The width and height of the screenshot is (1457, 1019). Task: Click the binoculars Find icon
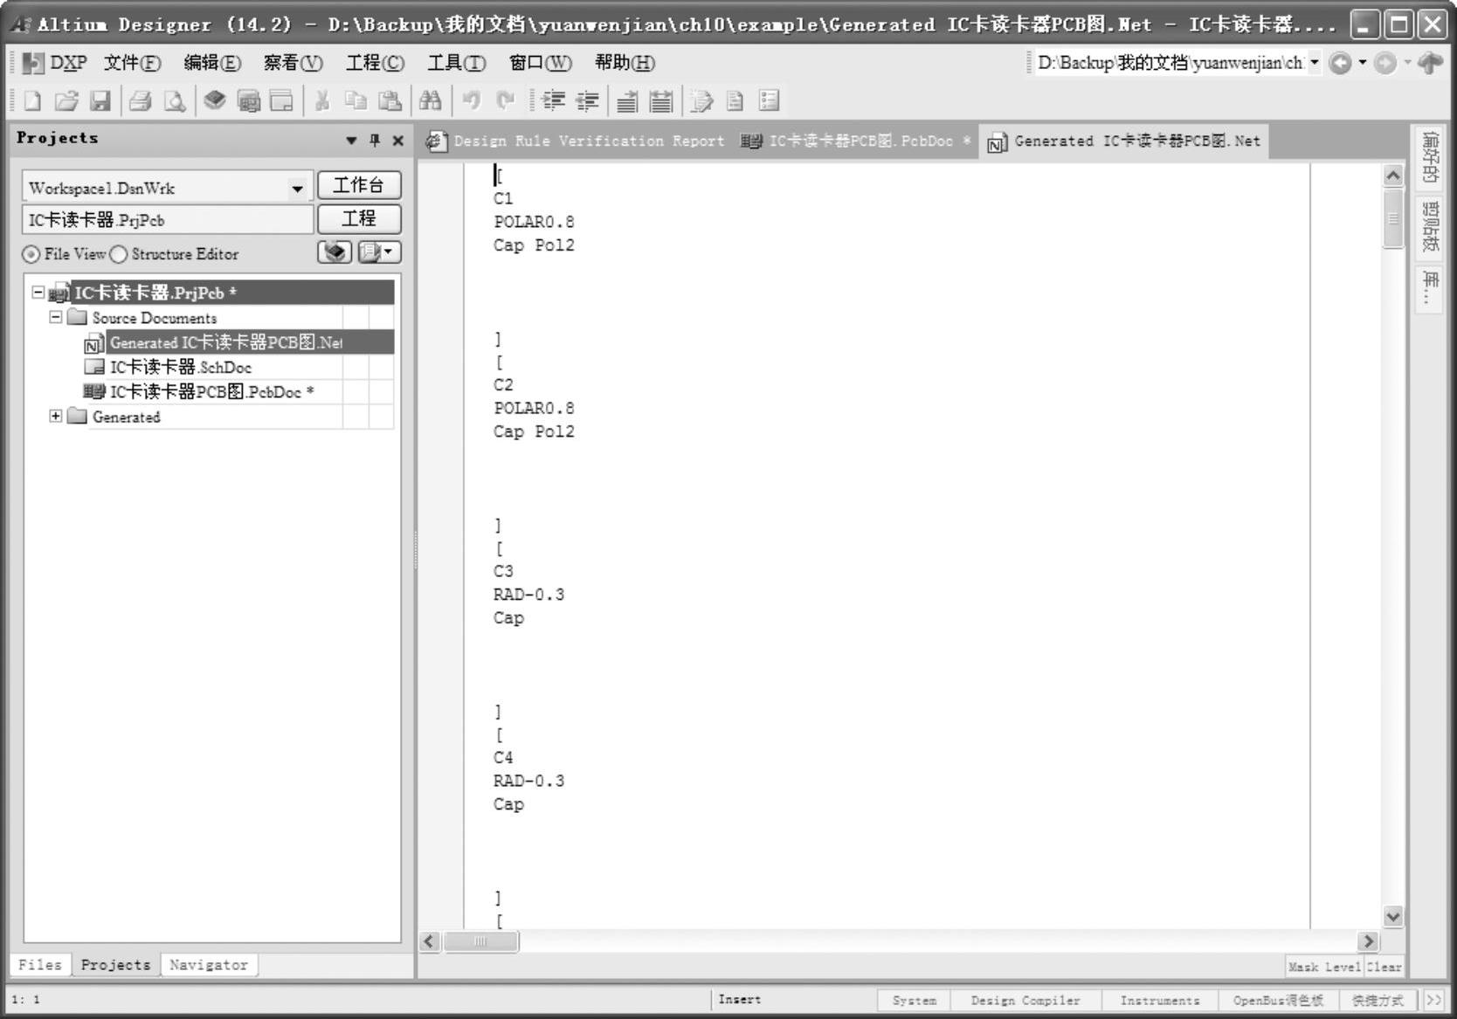(x=430, y=101)
